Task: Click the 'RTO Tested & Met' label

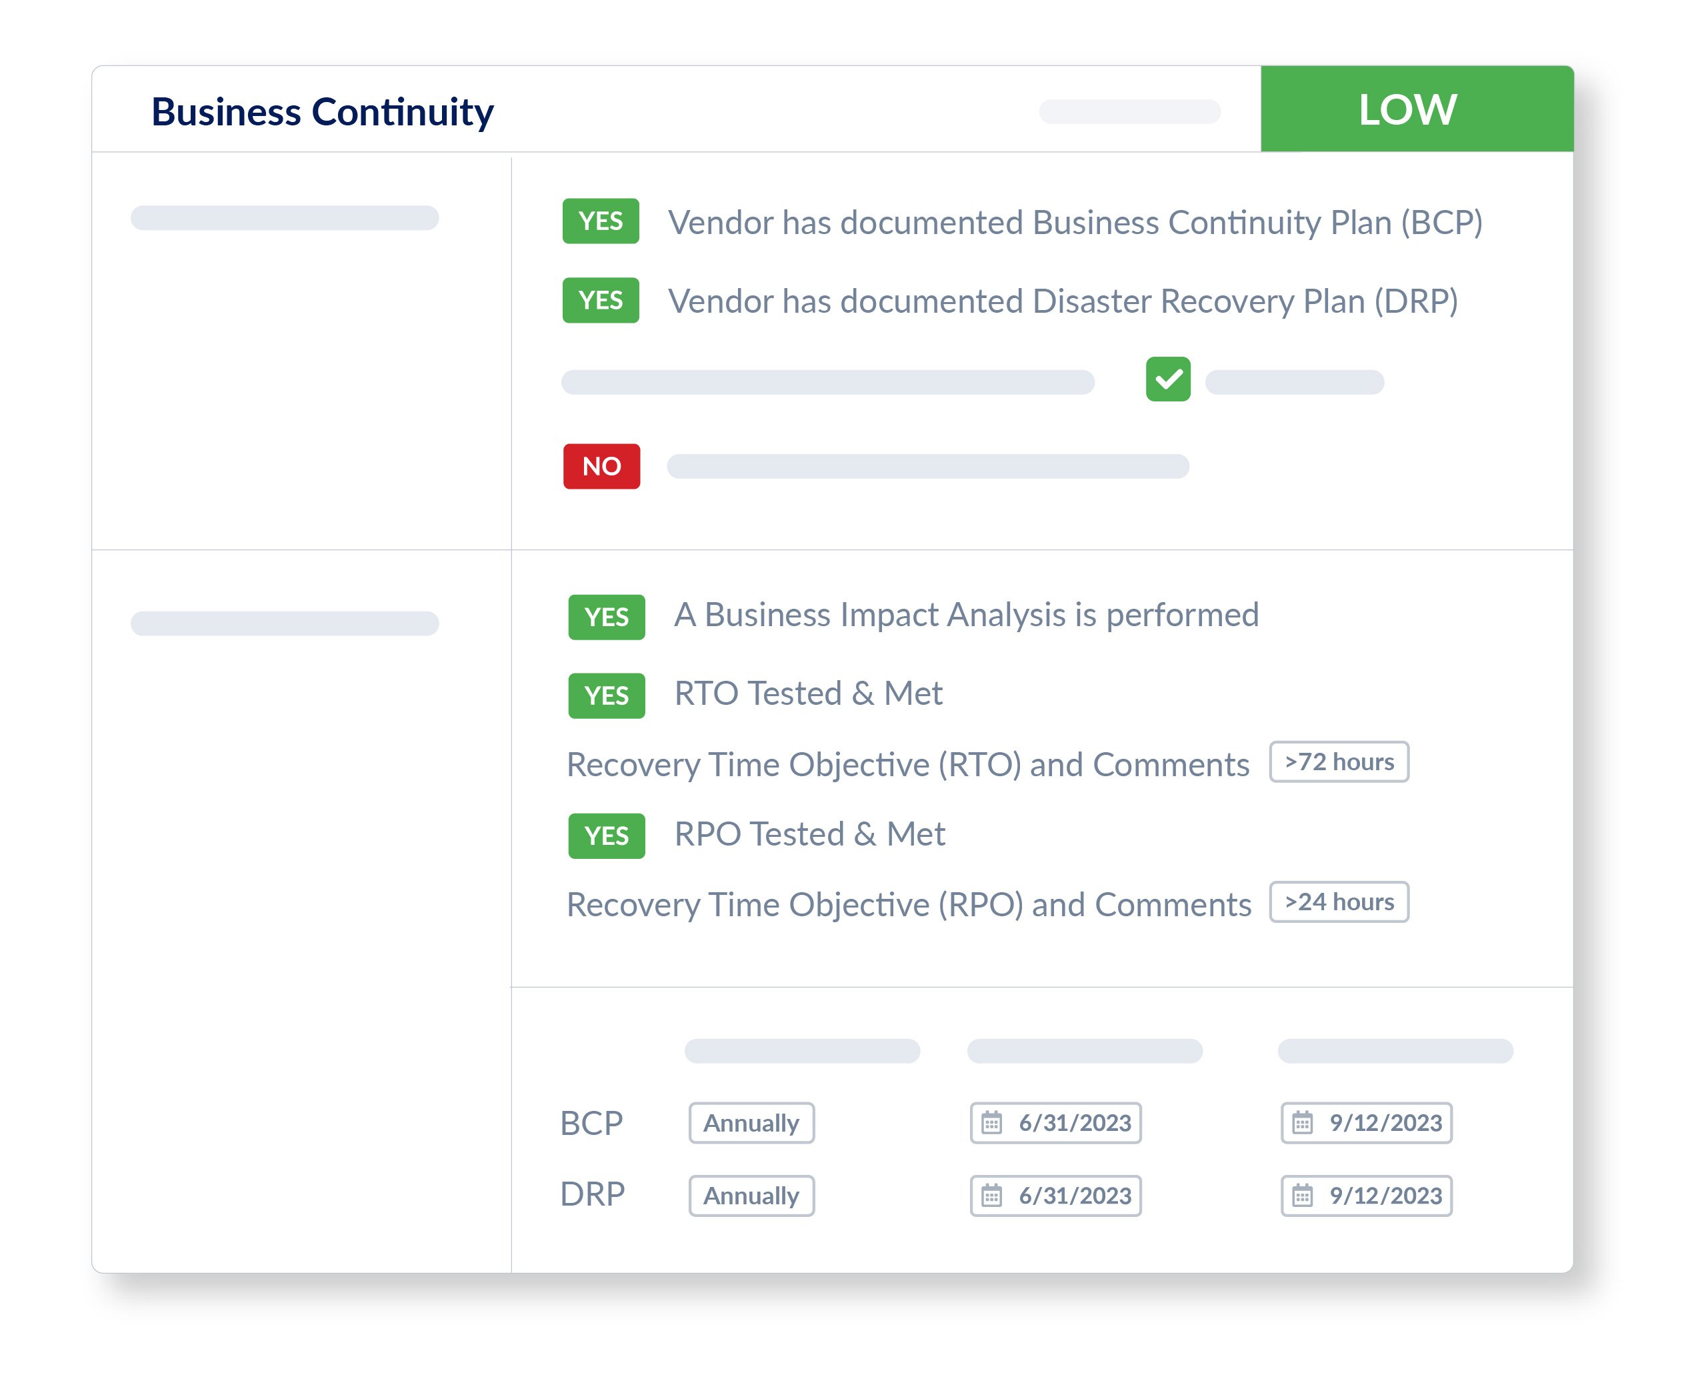Action: pyautogui.click(x=808, y=693)
